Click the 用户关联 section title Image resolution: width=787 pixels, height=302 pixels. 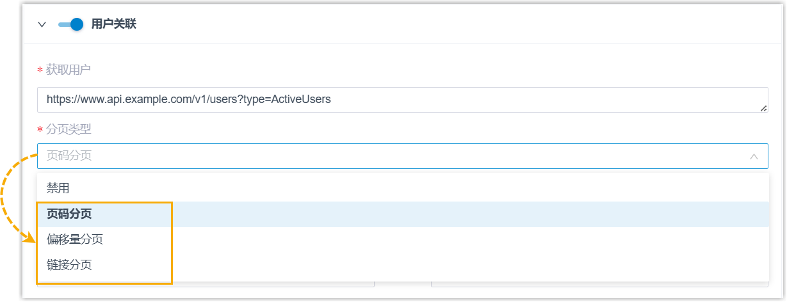click(114, 24)
